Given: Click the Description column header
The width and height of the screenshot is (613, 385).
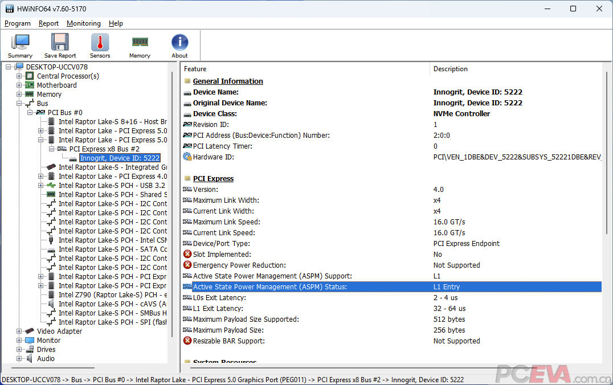Looking at the screenshot, I should (x=450, y=69).
